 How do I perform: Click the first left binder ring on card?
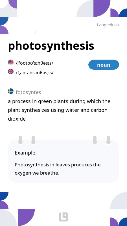click(x=20, y=140)
